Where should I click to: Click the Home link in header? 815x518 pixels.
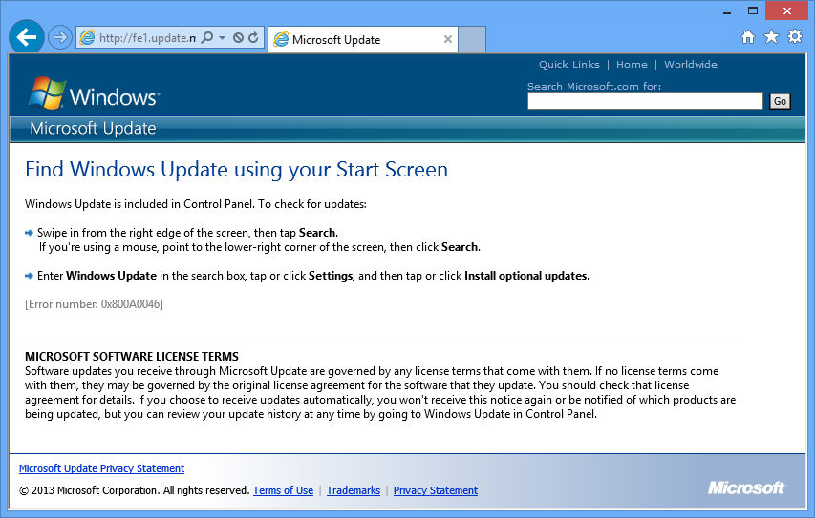click(632, 64)
